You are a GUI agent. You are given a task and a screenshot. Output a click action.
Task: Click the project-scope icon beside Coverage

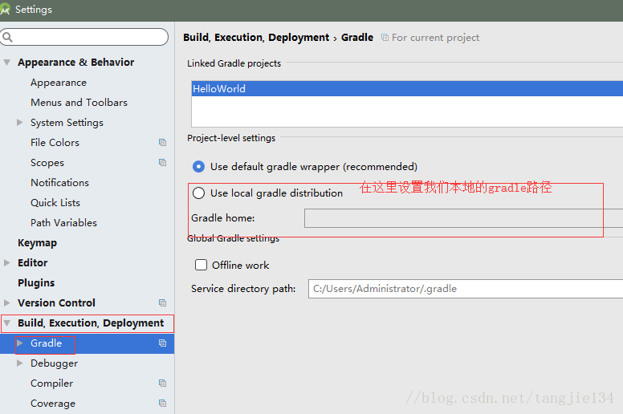click(162, 404)
